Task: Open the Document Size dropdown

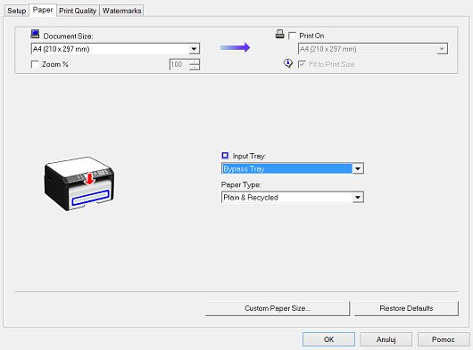Action: (x=115, y=49)
